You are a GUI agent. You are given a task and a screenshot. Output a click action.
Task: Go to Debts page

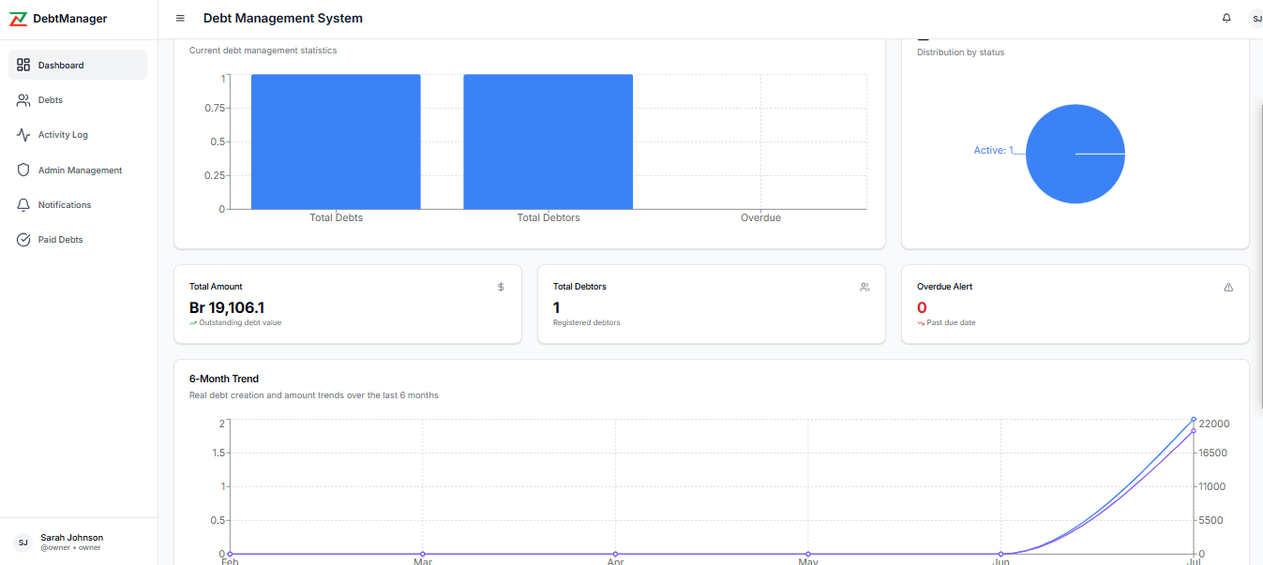click(x=78, y=99)
